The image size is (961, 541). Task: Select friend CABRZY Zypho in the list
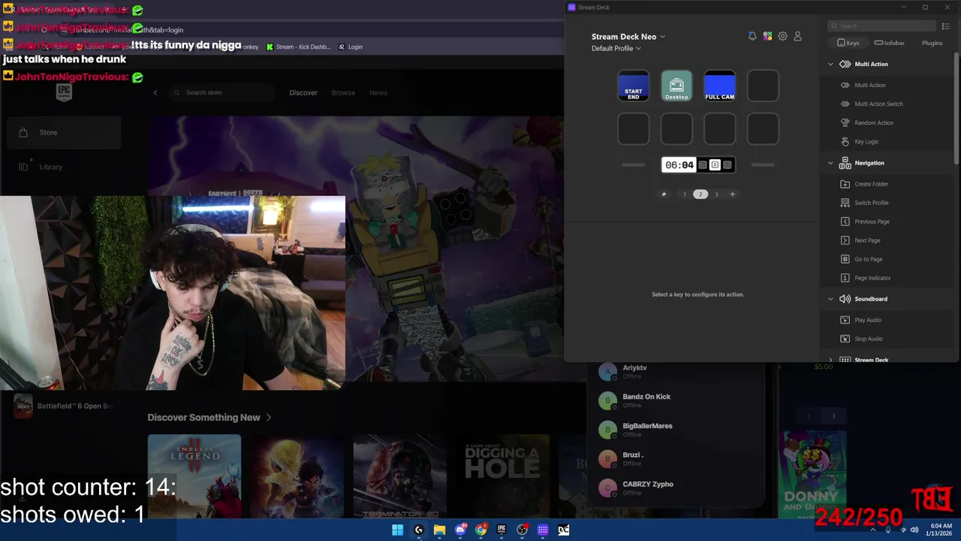coord(674,488)
